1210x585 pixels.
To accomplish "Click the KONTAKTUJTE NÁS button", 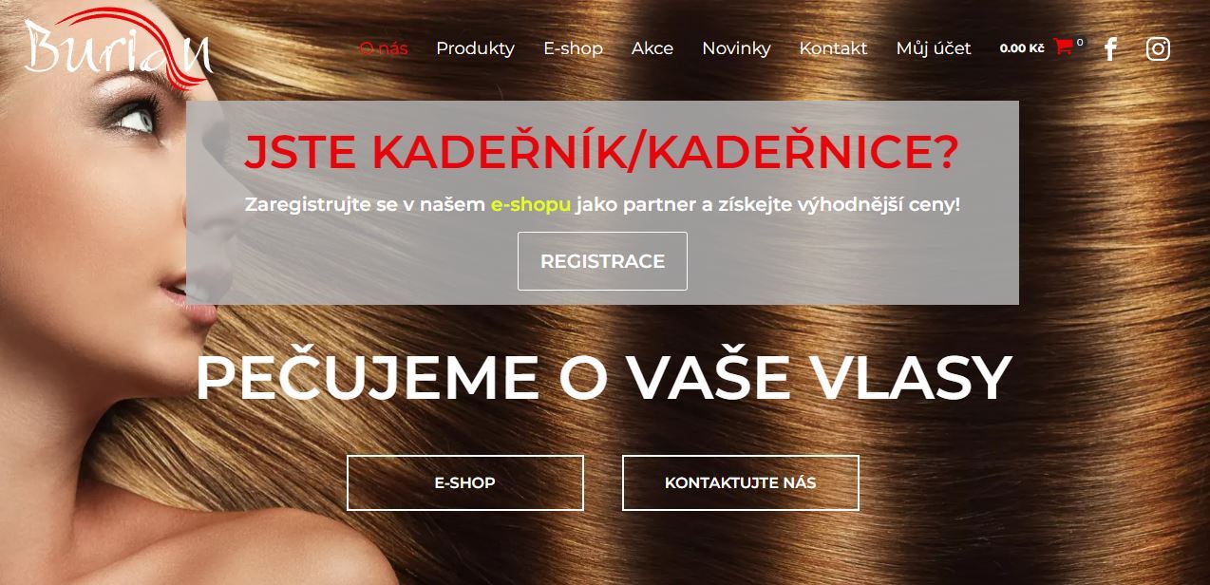I will point(741,482).
